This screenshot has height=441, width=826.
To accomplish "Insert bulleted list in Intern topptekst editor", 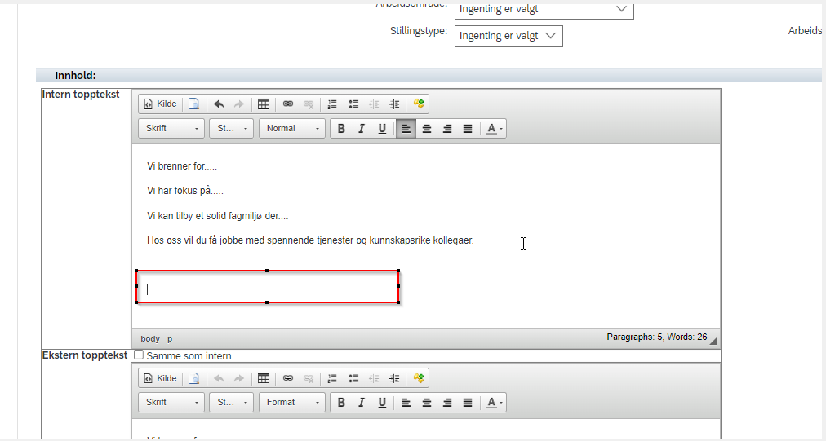I will (353, 104).
